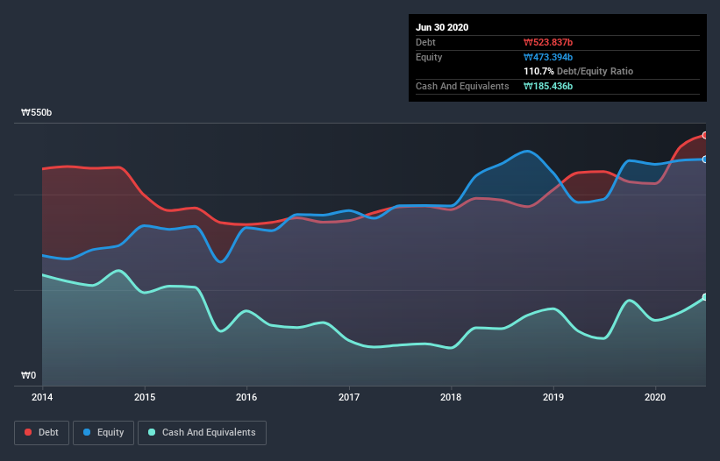Click the blue Equity endpoint marker
This screenshot has width=720, height=461.
[x=705, y=160]
